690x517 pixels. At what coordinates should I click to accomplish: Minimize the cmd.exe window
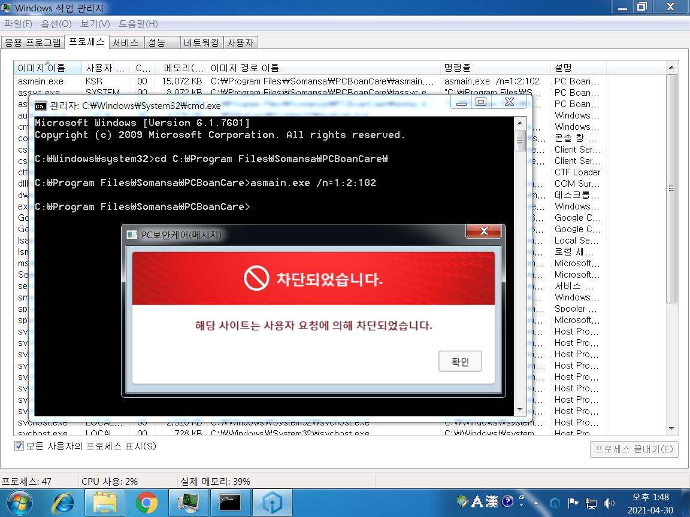click(462, 102)
